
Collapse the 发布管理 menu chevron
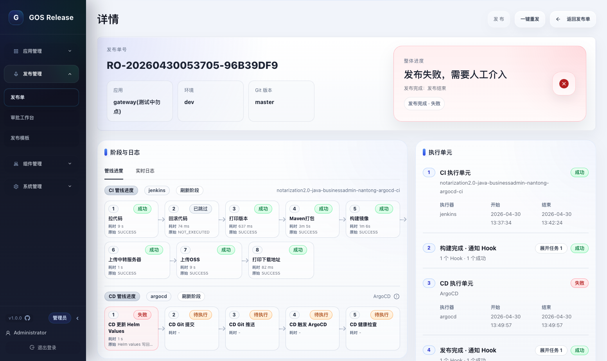(70, 74)
